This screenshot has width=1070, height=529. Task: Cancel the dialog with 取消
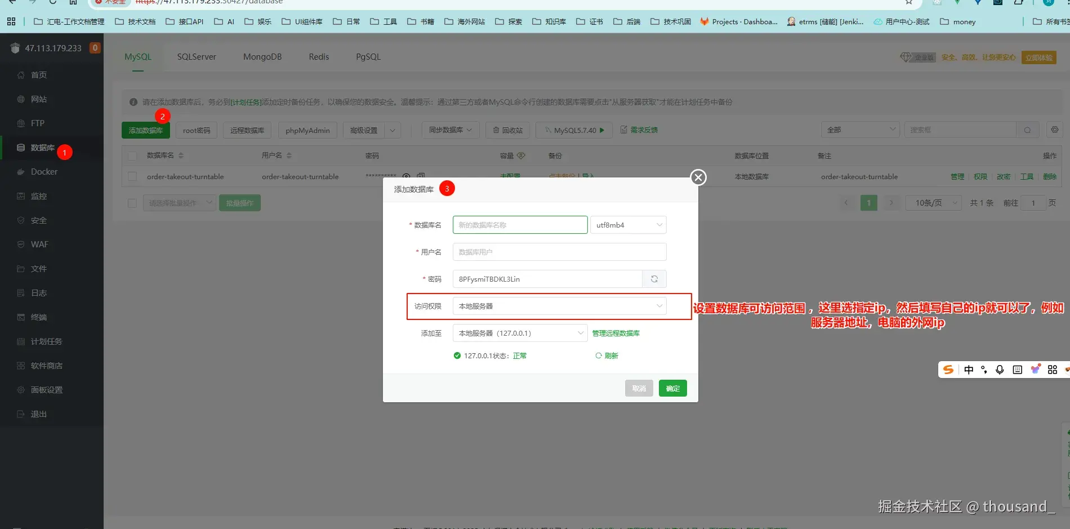(x=639, y=388)
